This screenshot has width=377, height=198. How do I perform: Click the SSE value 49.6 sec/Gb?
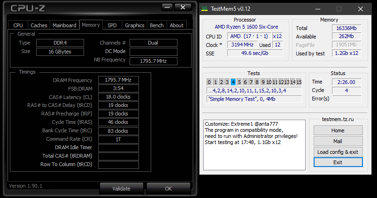(x=255, y=53)
